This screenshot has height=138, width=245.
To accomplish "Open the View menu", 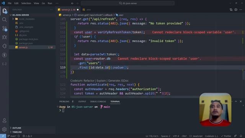I will coord(36,3).
